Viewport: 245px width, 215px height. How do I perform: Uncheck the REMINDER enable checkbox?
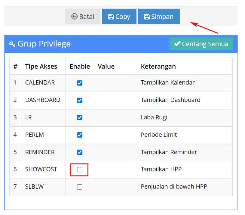point(80,152)
